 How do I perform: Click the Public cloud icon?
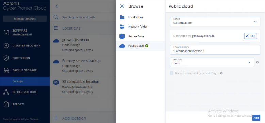point(122,46)
